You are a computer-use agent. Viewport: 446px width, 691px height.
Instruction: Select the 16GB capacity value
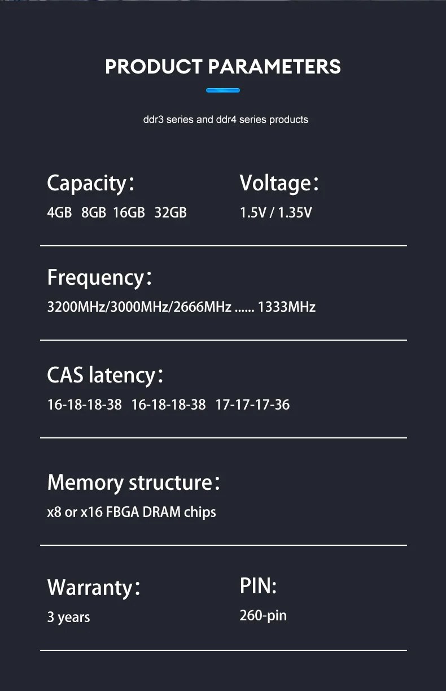click(x=129, y=213)
